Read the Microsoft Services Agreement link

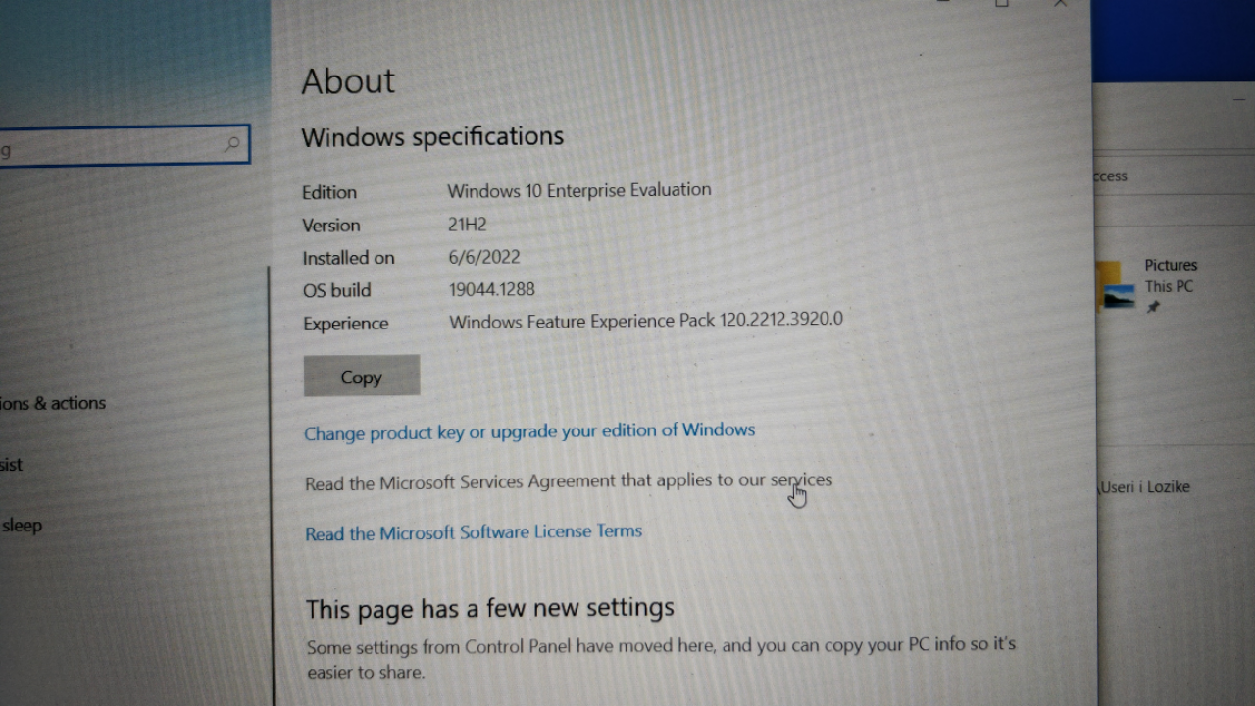(x=568, y=480)
